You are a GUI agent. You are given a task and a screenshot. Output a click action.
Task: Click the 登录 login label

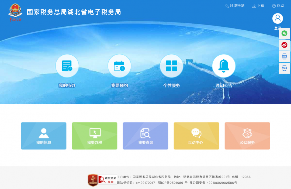(x=278, y=28)
